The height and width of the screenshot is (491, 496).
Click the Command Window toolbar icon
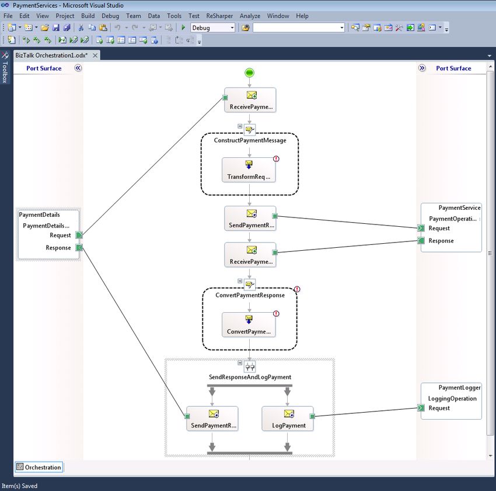[432, 27]
